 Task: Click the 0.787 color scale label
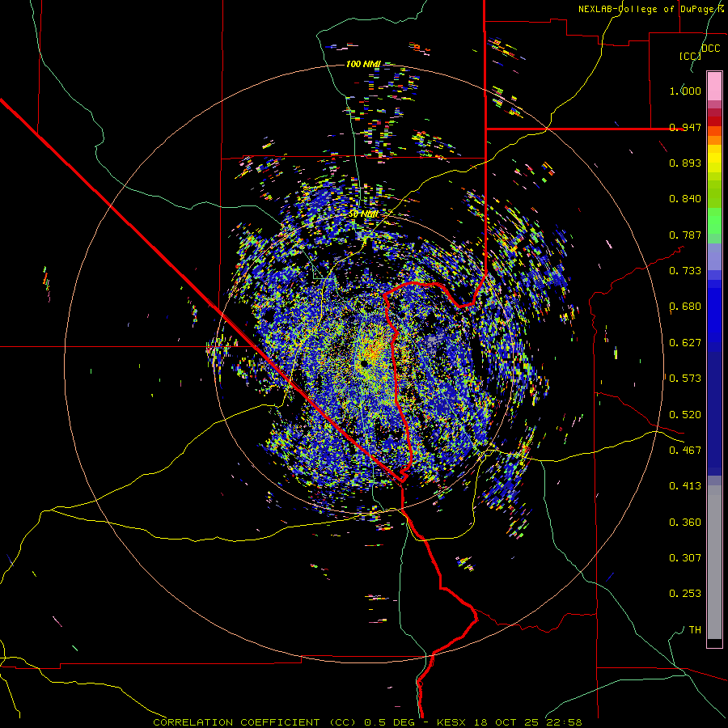click(685, 235)
